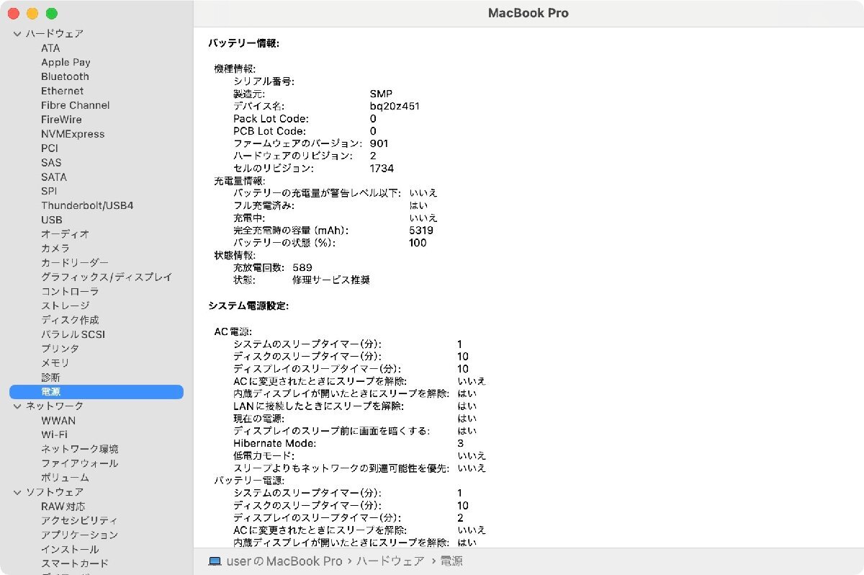Select カメラ in sidebar
The image size is (864, 575).
tap(55, 249)
